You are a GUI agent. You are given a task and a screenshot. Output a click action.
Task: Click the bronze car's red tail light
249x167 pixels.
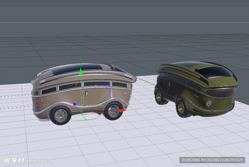point(37,100)
